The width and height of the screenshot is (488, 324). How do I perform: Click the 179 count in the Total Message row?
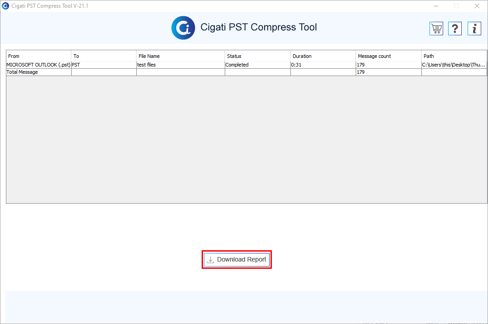coord(388,72)
